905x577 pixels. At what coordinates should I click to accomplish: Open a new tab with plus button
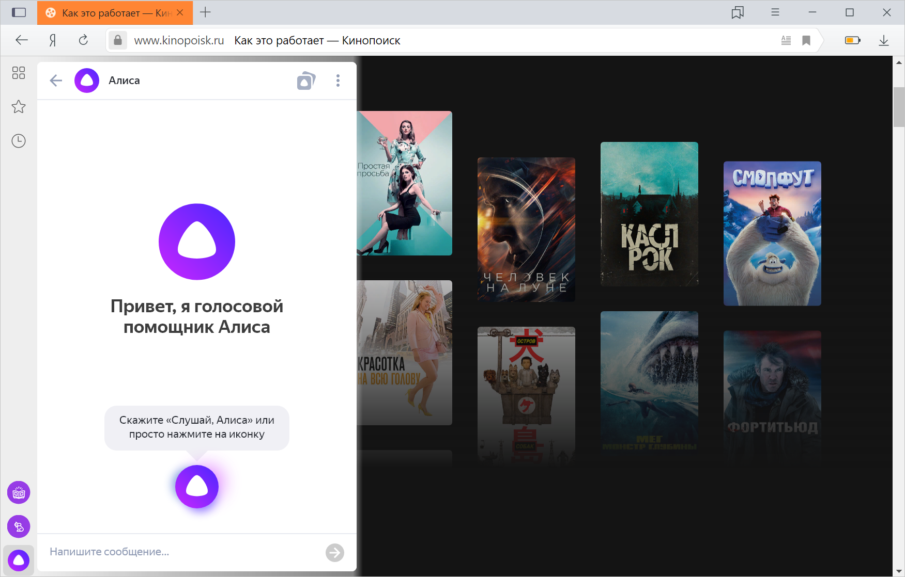click(x=205, y=12)
